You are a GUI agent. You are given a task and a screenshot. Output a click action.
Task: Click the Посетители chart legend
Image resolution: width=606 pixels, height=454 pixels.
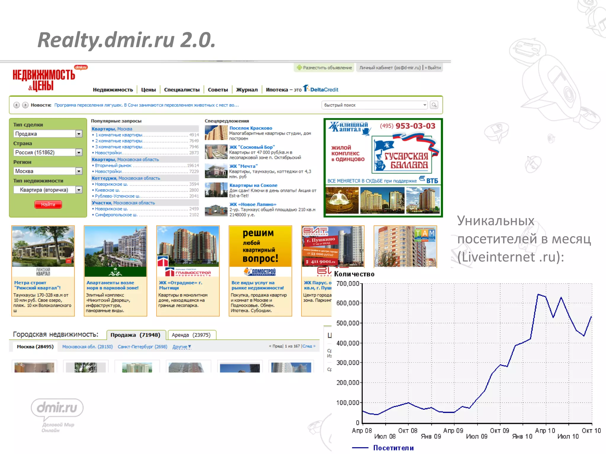[383, 448]
